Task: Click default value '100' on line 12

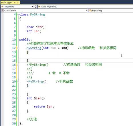Action: tap(64, 48)
